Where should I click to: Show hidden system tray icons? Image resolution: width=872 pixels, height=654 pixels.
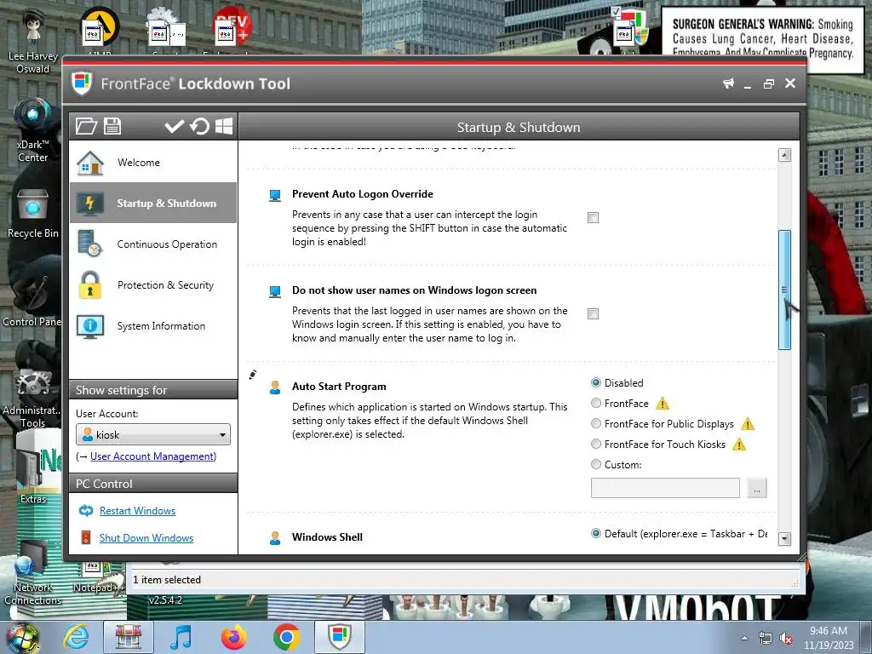744,638
